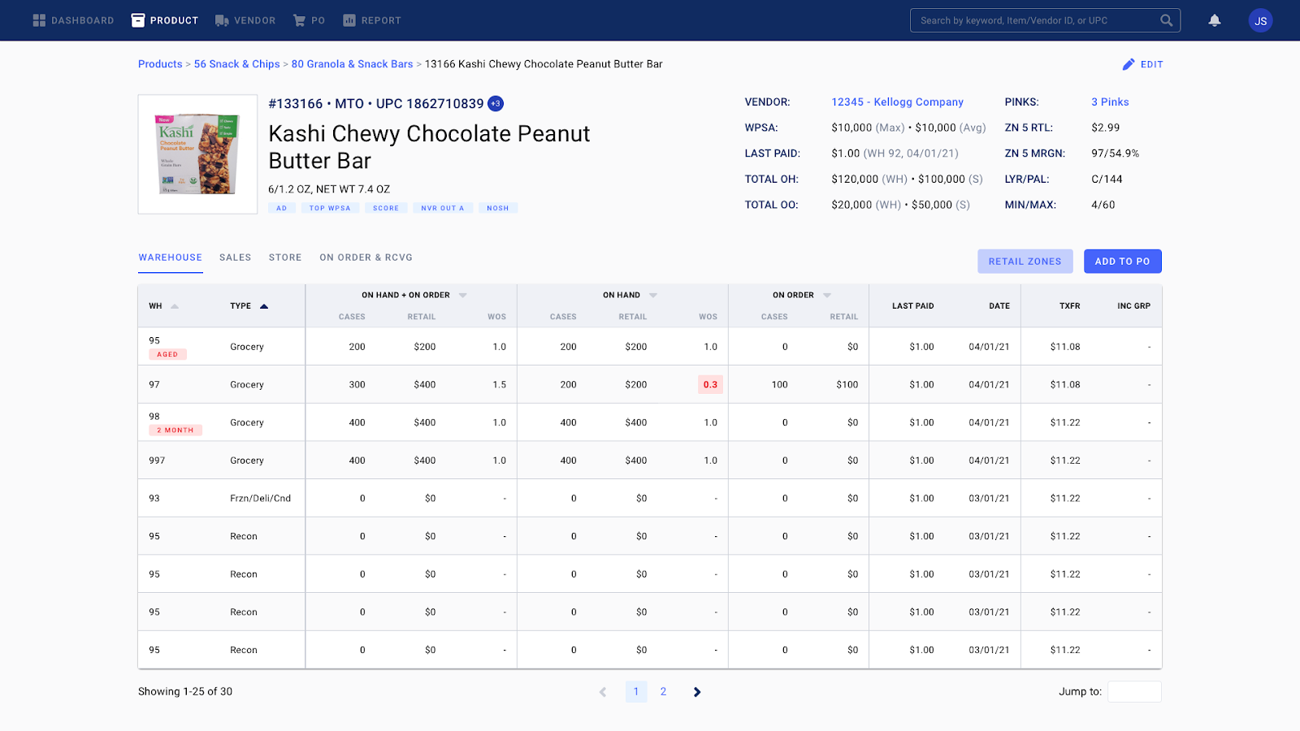1300x731 pixels.
Task: Show additional UPCs via +3 badge
Action: 496,104
